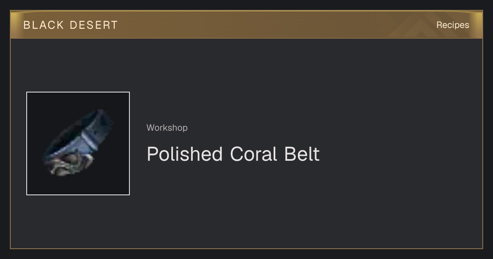Click the Polished Coral Belt item icon
The height and width of the screenshot is (259, 493).
pos(78,143)
